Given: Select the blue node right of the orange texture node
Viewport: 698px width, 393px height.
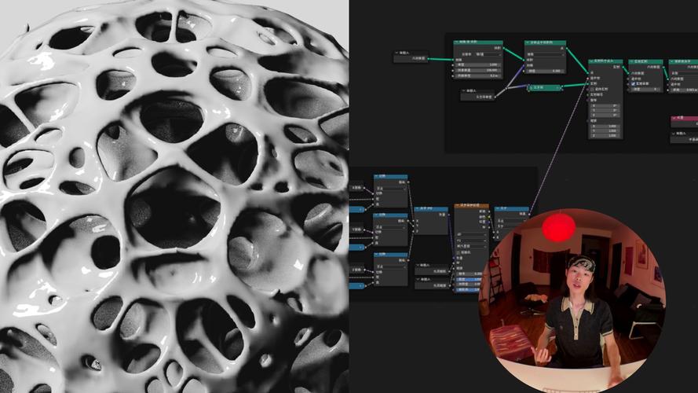Looking at the screenshot, I should point(511,208).
